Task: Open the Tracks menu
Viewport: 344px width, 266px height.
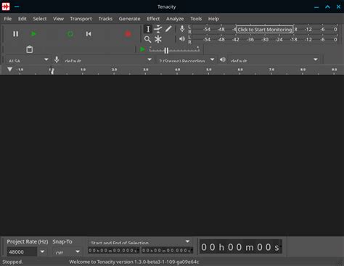Action: 105,19
